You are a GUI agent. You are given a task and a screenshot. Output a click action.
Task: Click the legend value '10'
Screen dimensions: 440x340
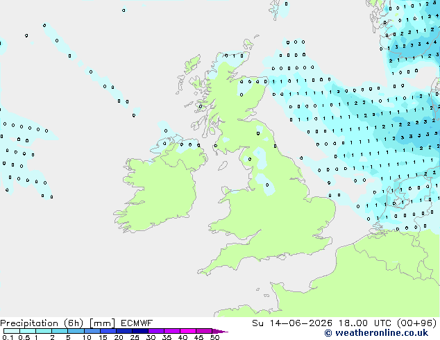[87, 337]
